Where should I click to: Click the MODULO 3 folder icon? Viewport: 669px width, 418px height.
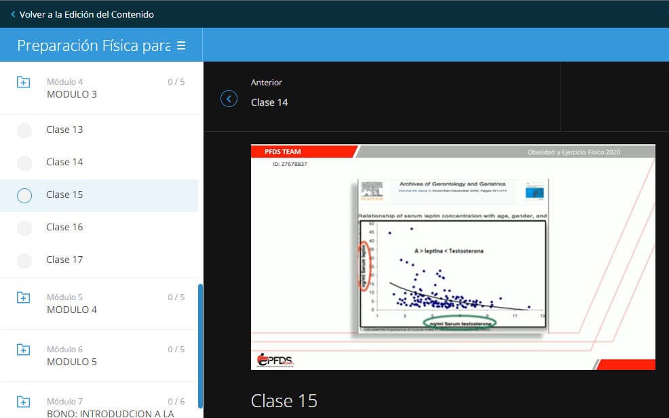pos(24,83)
